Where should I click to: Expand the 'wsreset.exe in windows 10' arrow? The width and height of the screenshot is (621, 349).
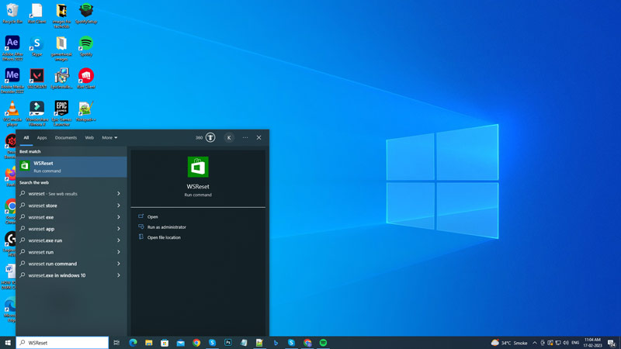[119, 275]
